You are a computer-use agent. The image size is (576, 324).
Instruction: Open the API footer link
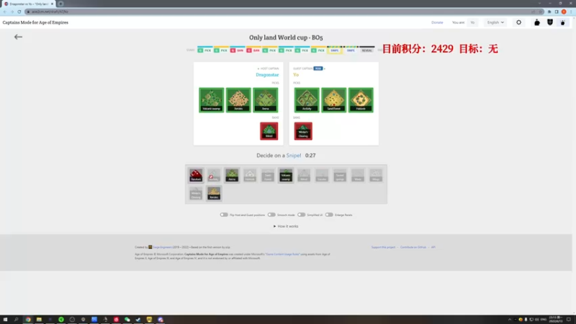point(433,247)
